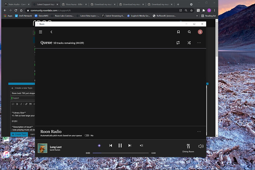
Task: Bookmark this page with star icon
Action: 191,10
